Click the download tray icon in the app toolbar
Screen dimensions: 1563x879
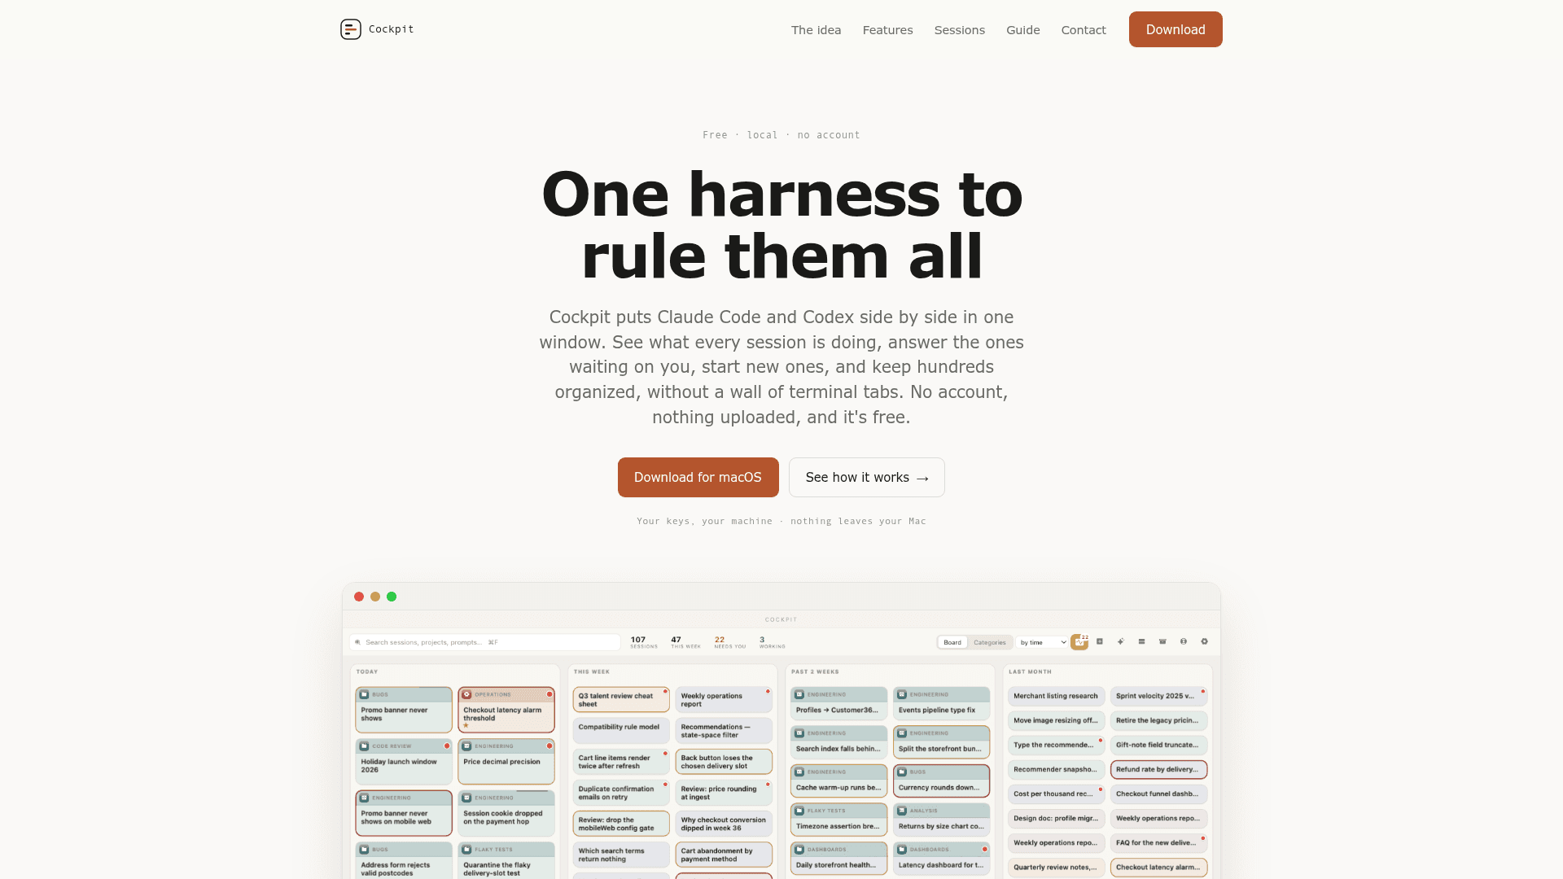[x=1100, y=641]
